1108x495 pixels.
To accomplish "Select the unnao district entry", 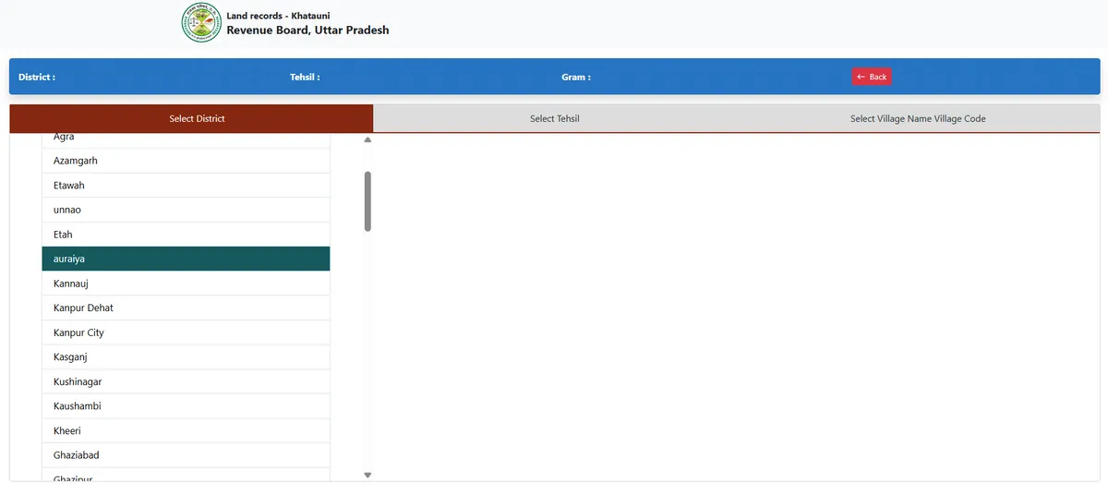I will [186, 210].
